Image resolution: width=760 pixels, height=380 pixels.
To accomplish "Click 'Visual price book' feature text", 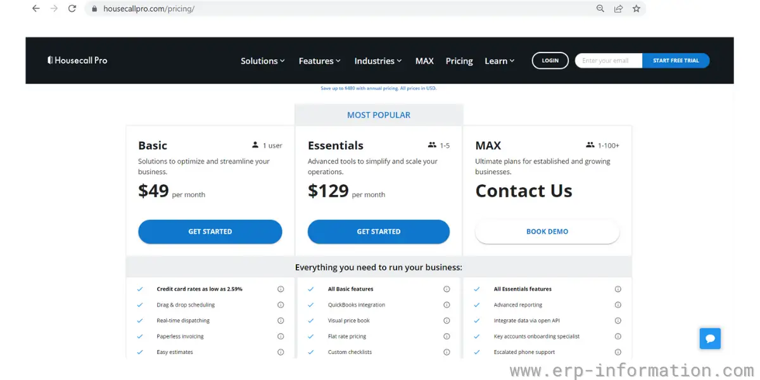I will (x=349, y=320).
